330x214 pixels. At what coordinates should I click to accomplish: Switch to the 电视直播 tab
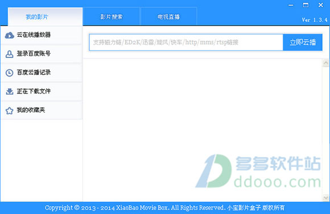(168, 16)
